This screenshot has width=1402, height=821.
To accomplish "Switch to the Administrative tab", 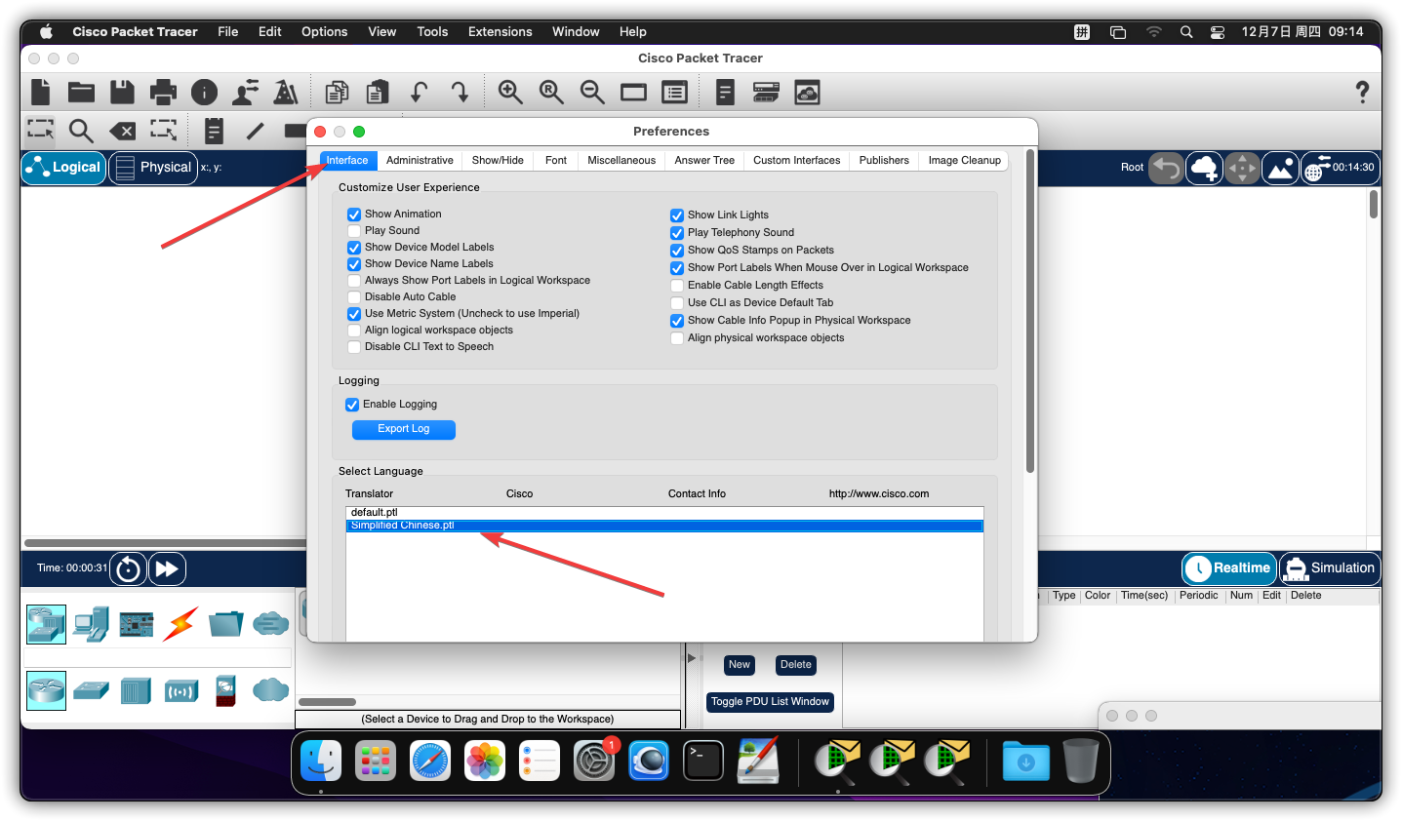I will click(x=420, y=160).
